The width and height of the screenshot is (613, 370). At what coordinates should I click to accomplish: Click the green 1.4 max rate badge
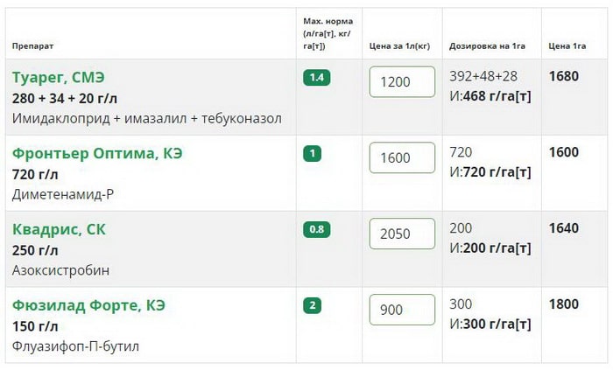point(316,77)
